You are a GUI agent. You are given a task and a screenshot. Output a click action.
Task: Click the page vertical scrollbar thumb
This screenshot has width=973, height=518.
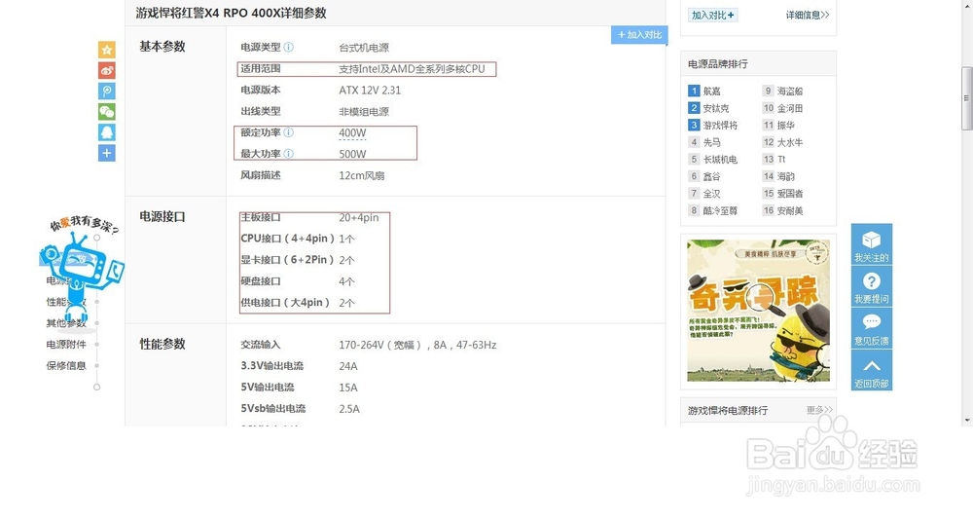click(x=967, y=98)
